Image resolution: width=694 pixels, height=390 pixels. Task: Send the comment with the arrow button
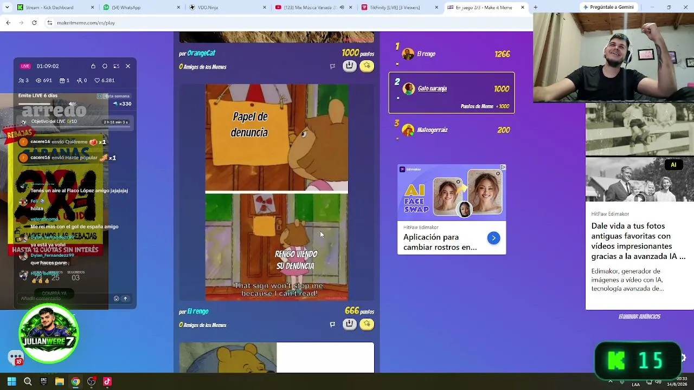coord(125,298)
